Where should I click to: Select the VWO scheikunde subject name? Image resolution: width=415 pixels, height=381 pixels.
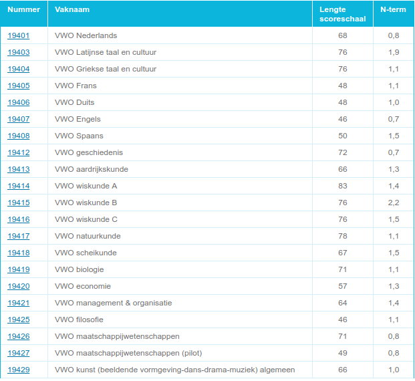tap(86, 252)
